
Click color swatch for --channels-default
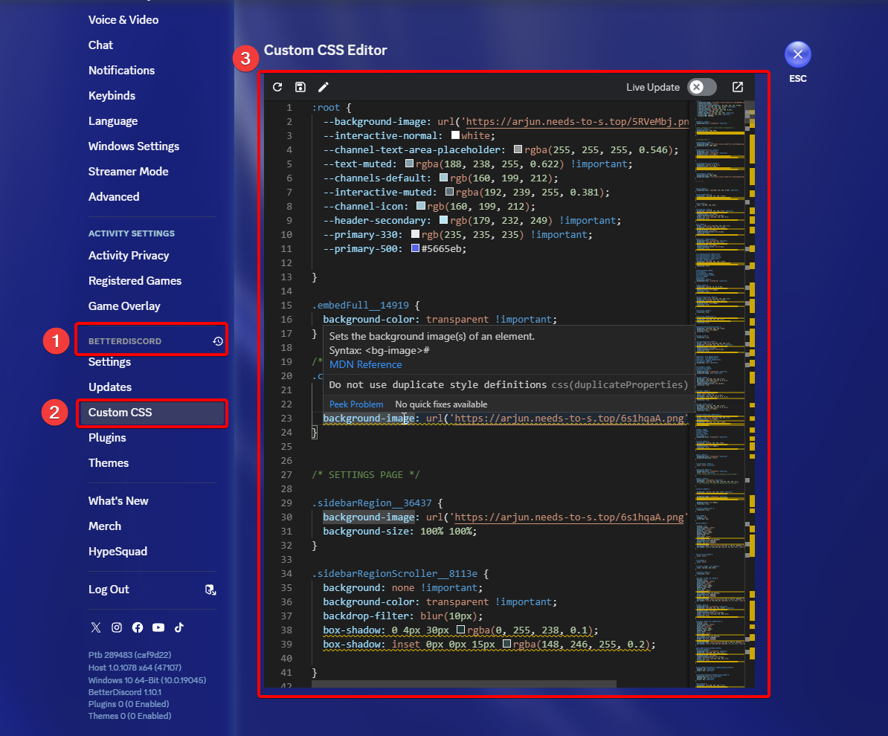coord(443,178)
